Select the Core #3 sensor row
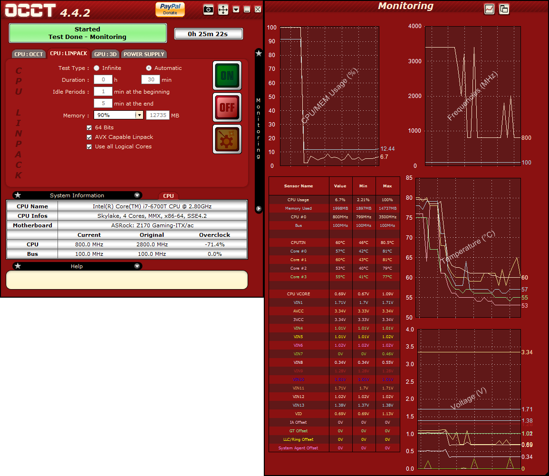The height and width of the screenshot is (476, 549). pyautogui.click(x=334, y=277)
